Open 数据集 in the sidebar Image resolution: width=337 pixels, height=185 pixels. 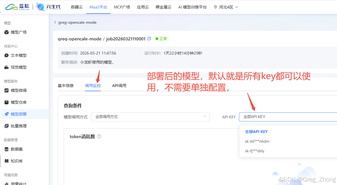coord(17,149)
